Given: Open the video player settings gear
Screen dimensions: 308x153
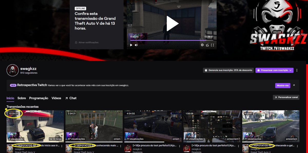Looking at the screenshot, I should pos(202,45).
